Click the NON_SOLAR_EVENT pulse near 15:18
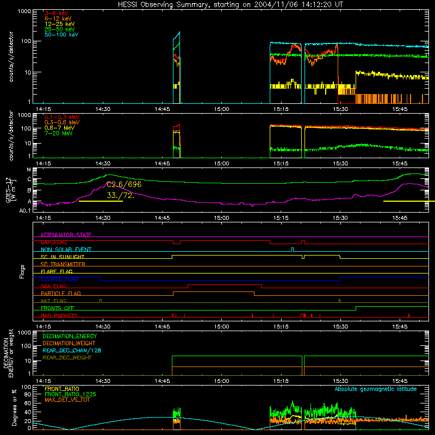Image resolution: width=435 pixels, height=435 pixels. click(293, 250)
